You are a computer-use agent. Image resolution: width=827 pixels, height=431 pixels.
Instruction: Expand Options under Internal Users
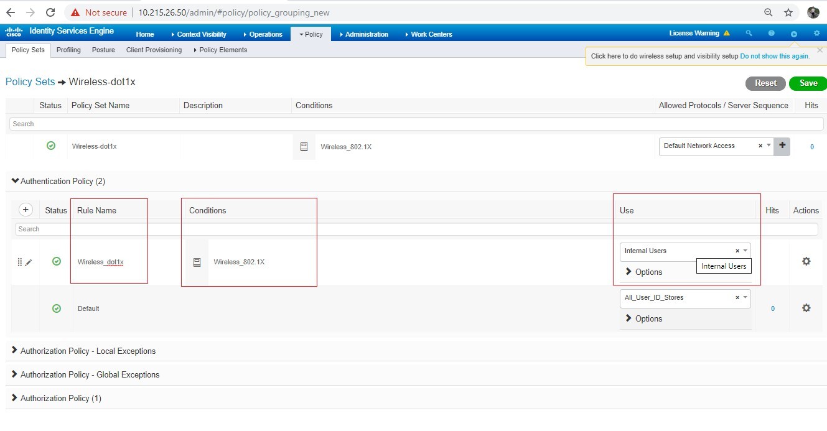pyautogui.click(x=643, y=272)
